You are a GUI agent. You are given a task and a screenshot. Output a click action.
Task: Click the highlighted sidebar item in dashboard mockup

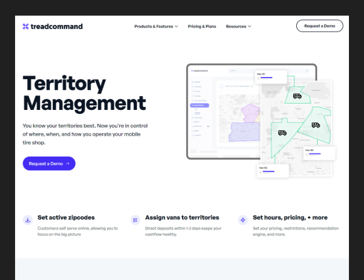point(199,105)
